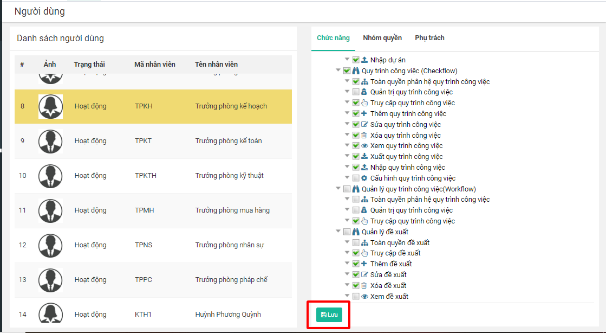The image size is (606, 333).
Task: Click the Lưu save button
Action: (x=329, y=315)
